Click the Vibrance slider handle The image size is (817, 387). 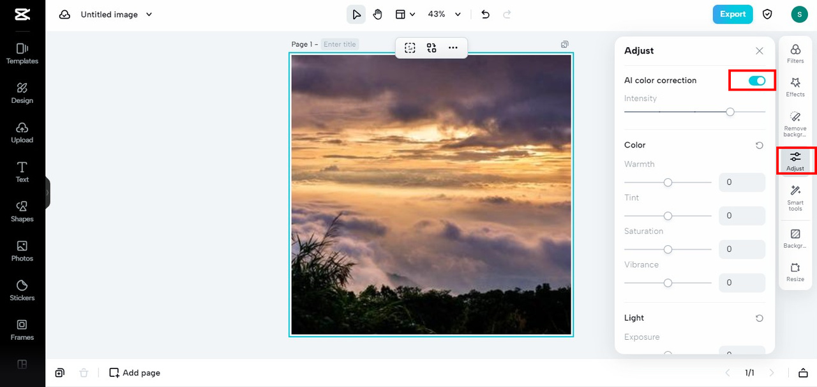668,282
